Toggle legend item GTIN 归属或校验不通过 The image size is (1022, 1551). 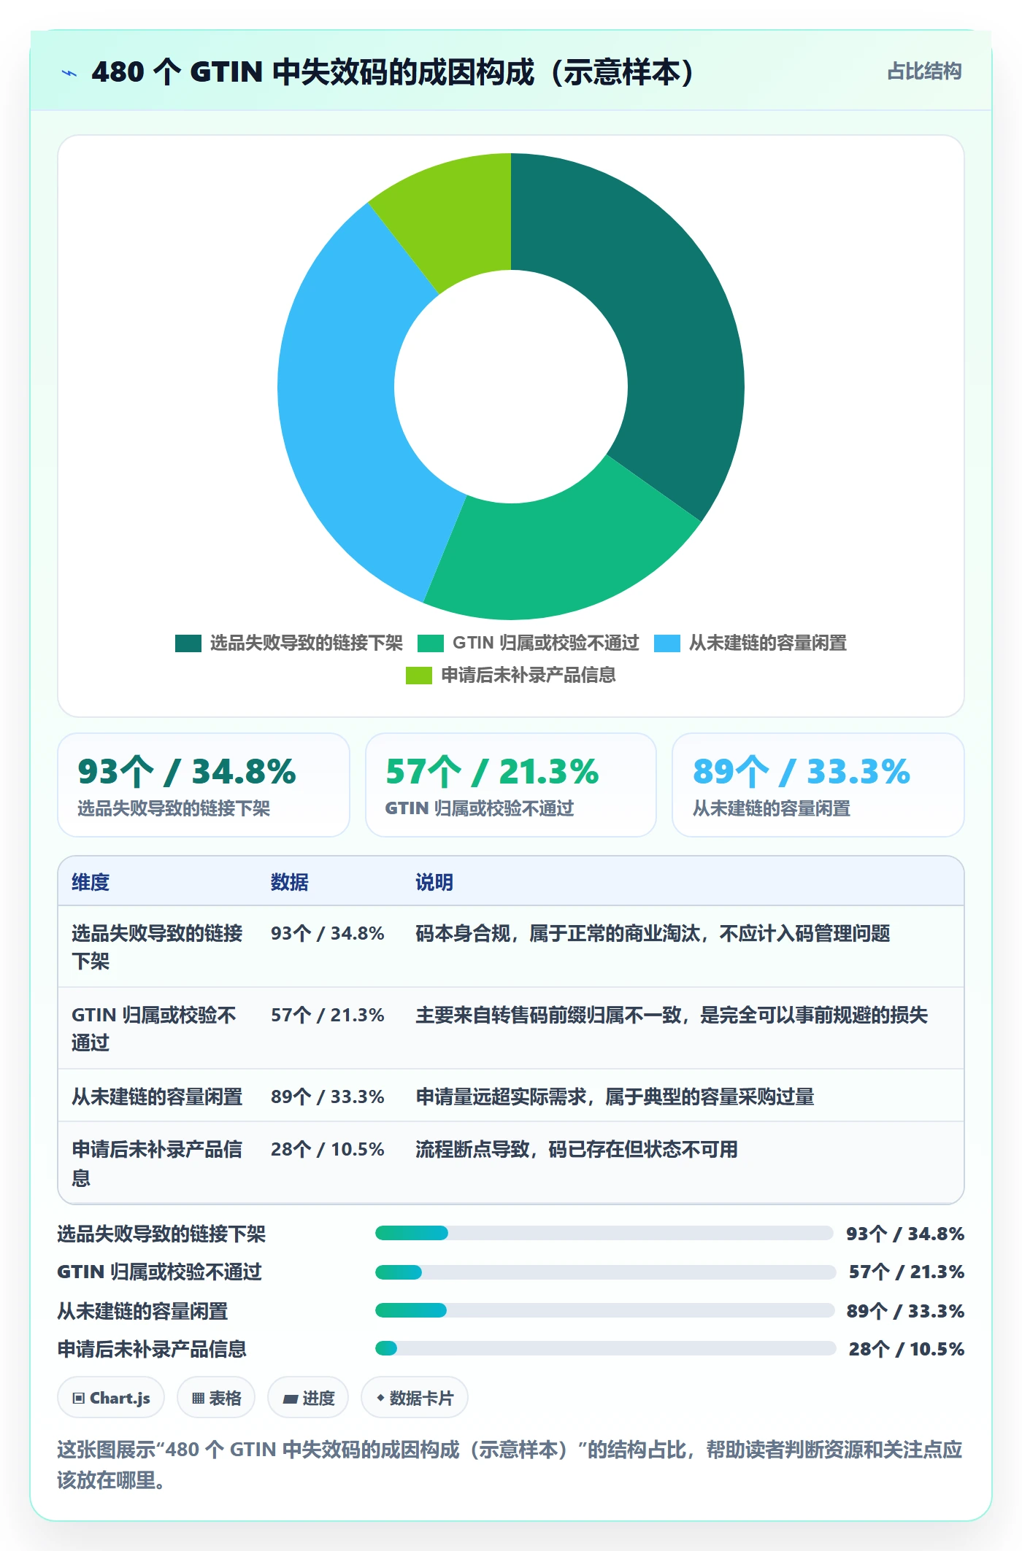pos(529,643)
